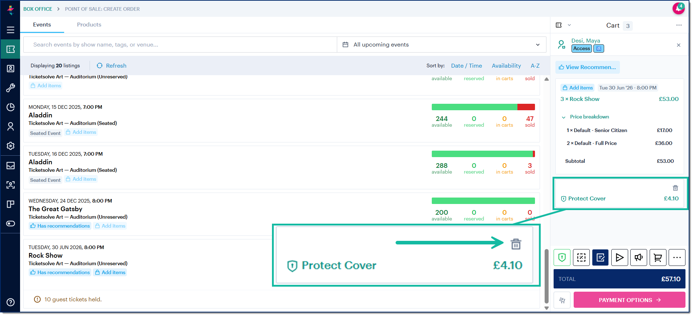The height and width of the screenshot is (316, 693).
Task: Open the contact card sidebar icon
Action: point(10,68)
